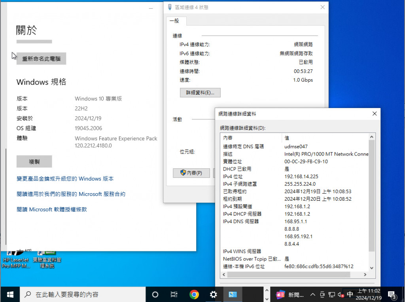Select connection speed 1.0 Gbps value
Viewport: 405px width, 302px height.
[303, 80]
